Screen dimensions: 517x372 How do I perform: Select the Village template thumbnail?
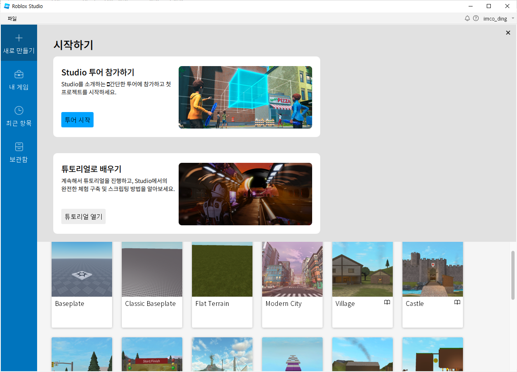[363, 269]
